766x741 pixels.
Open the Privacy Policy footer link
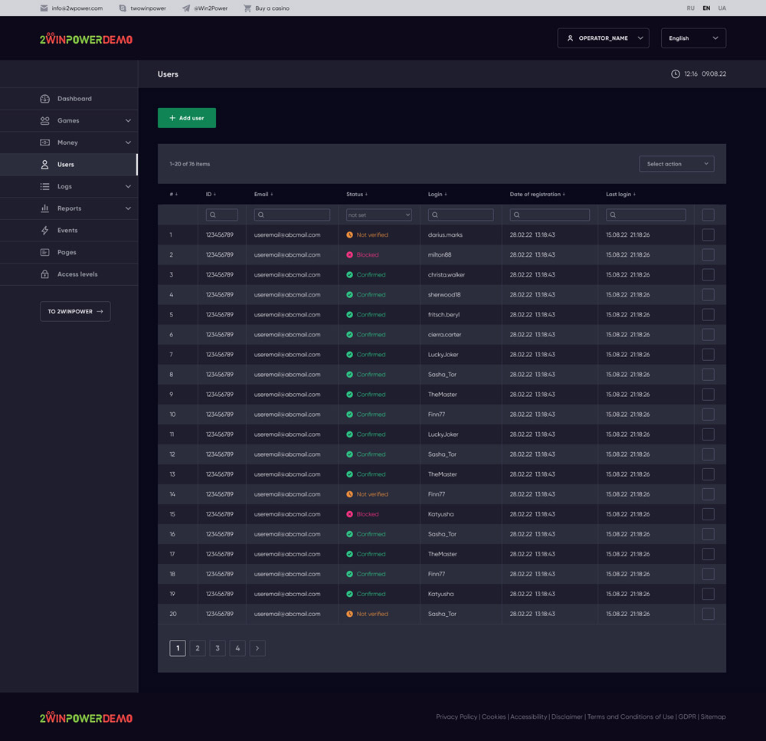[x=456, y=717]
